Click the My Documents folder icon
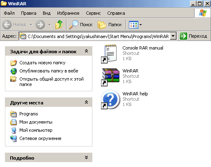The width and height of the screenshot is (211, 167). point(14,122)
